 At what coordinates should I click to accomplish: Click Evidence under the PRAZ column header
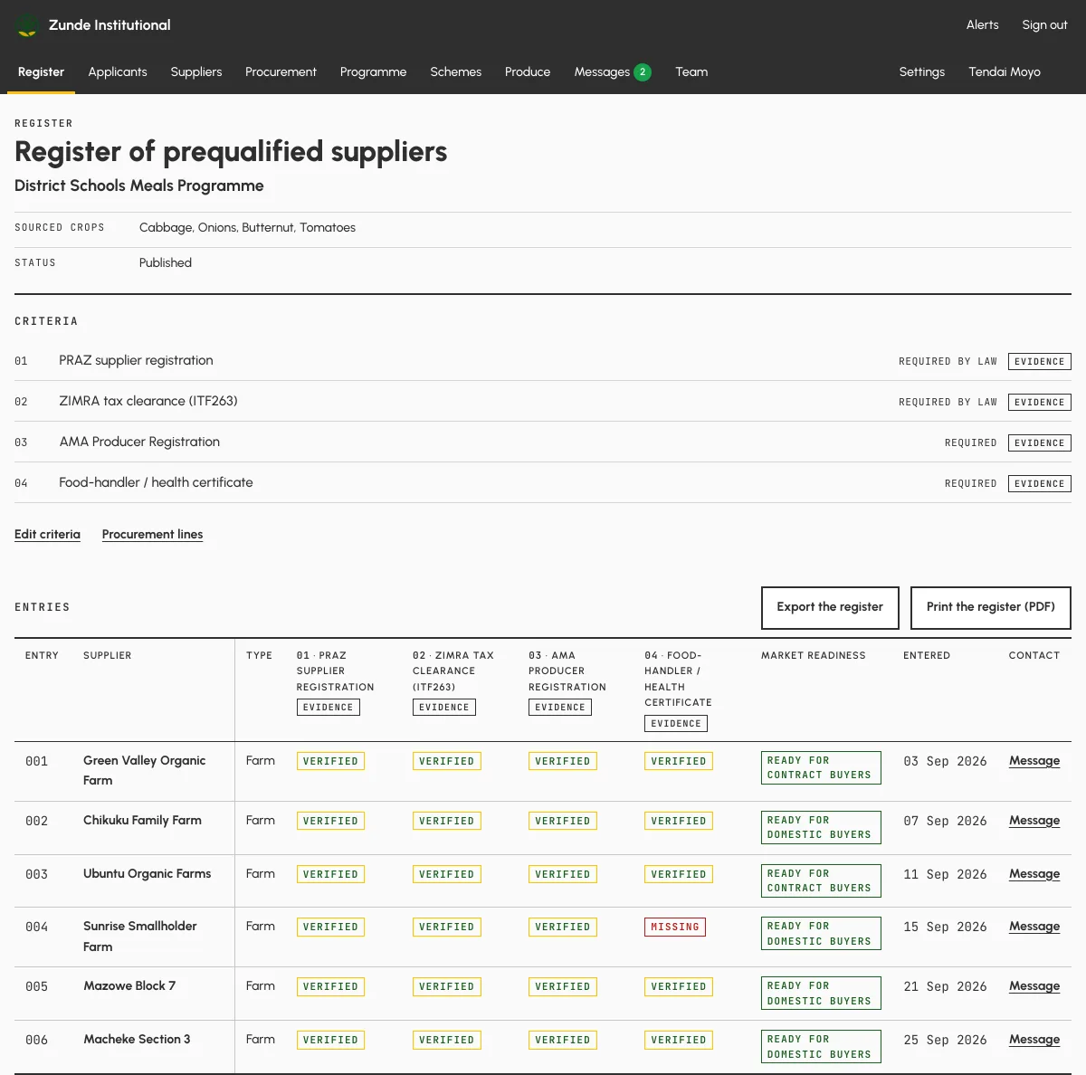(329, 708)
